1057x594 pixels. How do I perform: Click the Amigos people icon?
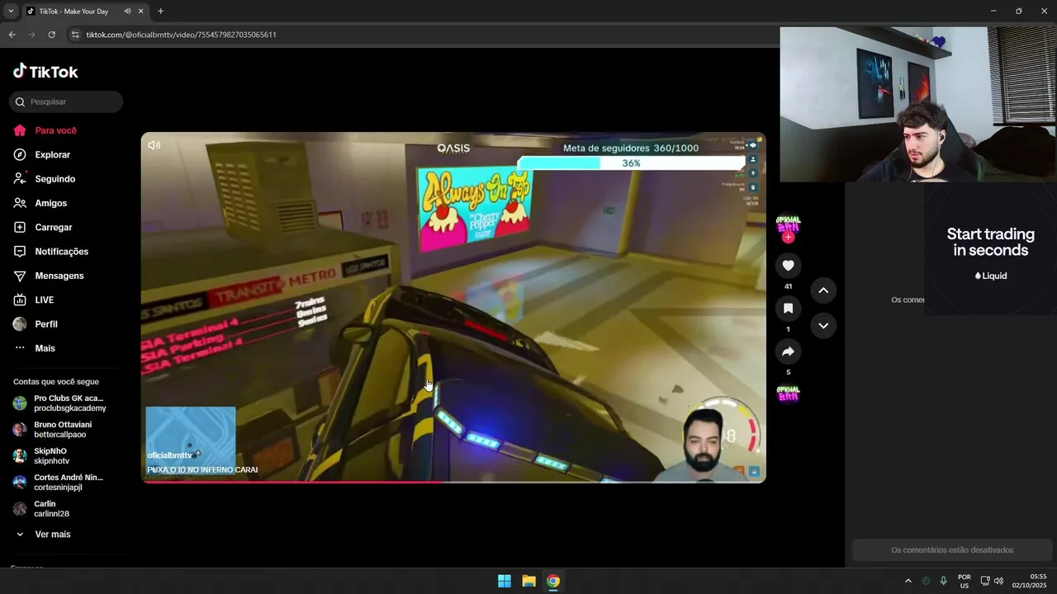pyautogui.click(x=20, y=203)
